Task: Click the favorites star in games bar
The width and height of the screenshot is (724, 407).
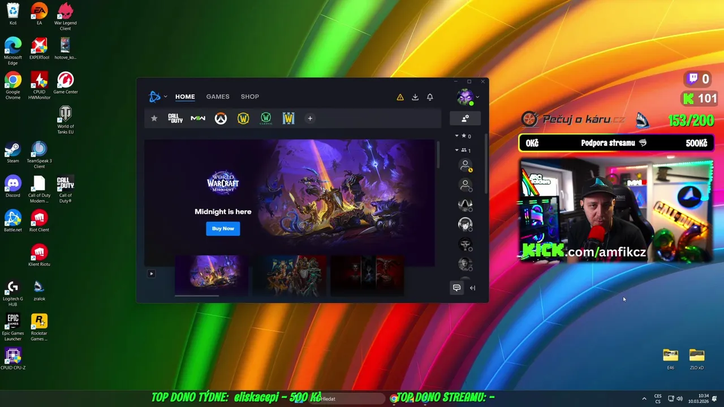Action: tap(154, 118)
